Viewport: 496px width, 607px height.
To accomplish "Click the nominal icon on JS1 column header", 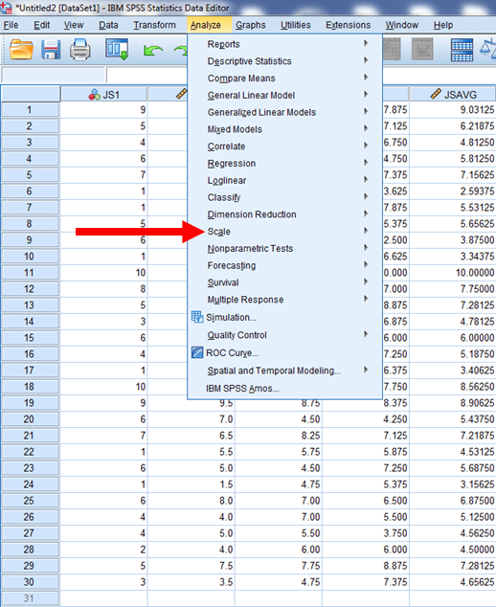I will [x=94, y=95].
